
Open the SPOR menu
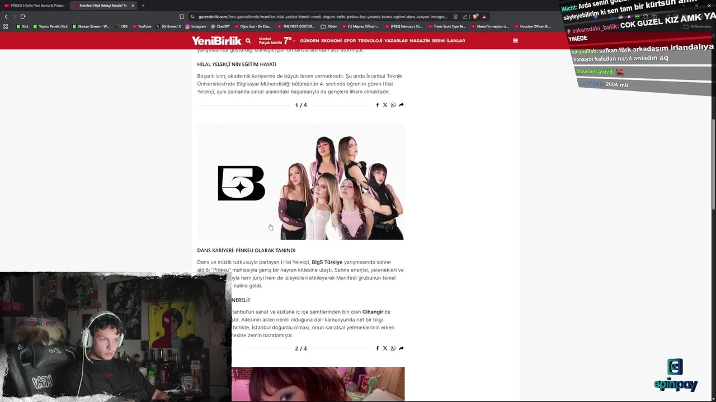350,41
